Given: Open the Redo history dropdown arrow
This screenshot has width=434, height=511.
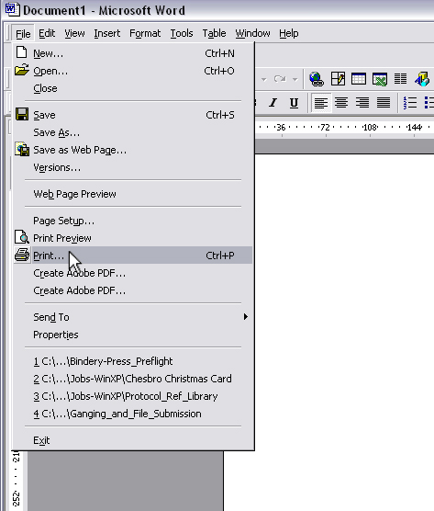Looking at the screenshot, I should 295,79.
